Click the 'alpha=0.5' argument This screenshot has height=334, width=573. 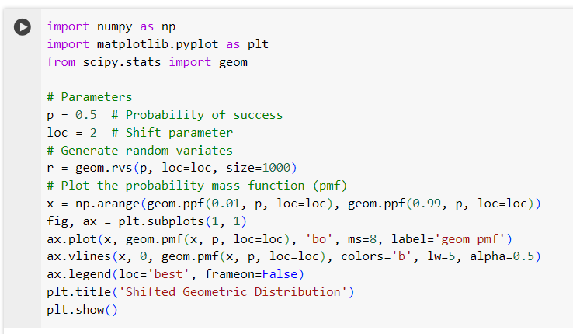502,256
